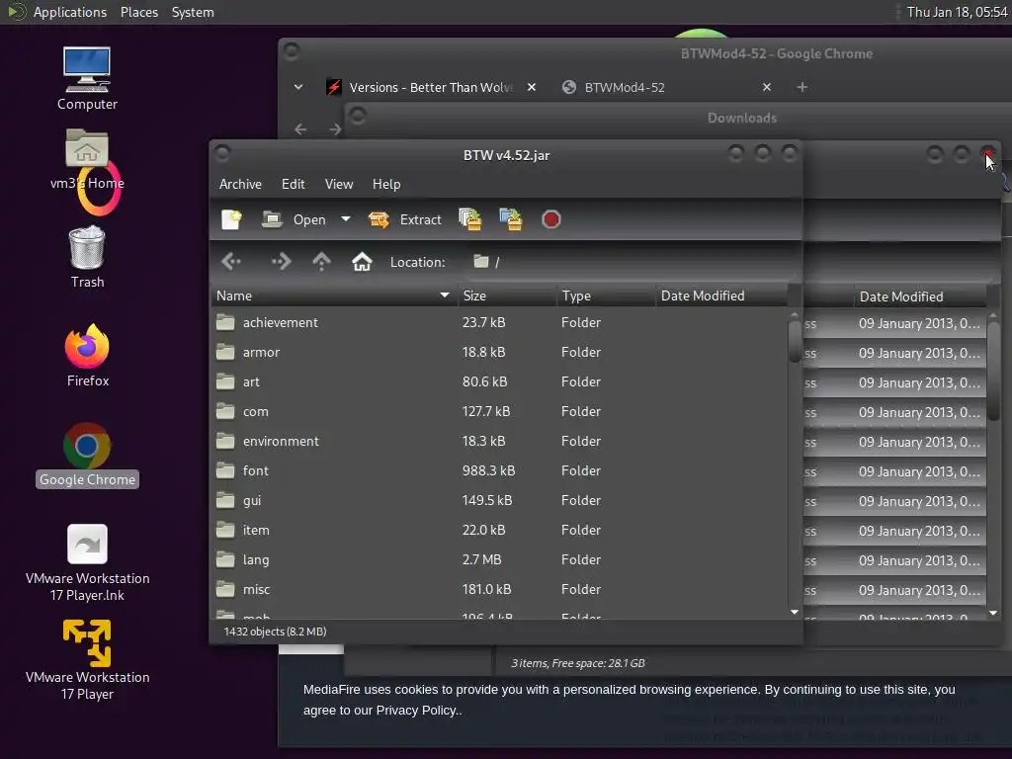Go up one level with up arrow
Image resolution: width=1012 pixels, height=759 pixels.
tap(321, 261)
